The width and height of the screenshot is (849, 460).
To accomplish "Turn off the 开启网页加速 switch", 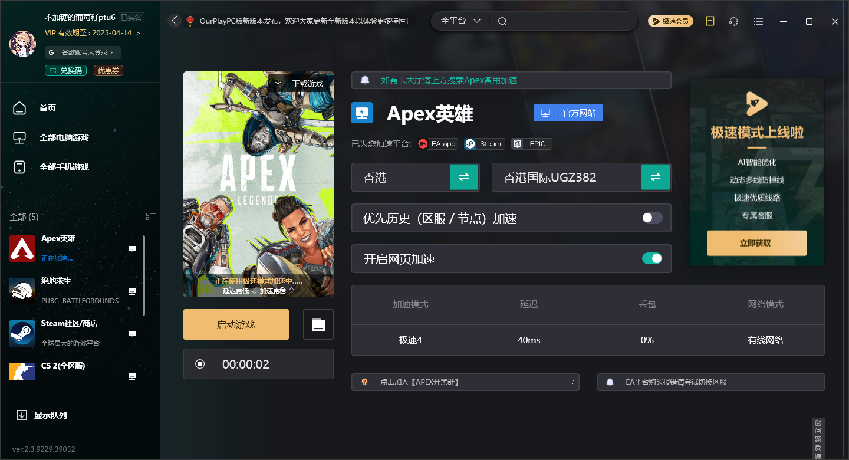I will 652,258.
